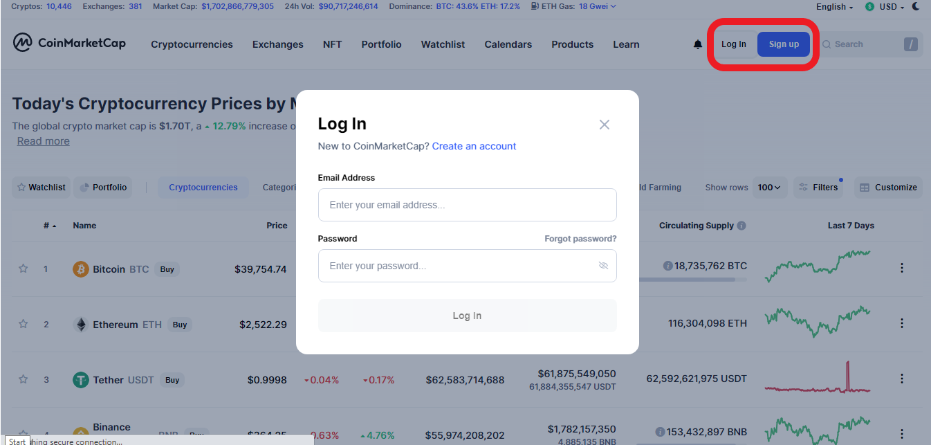The height and width of the screenshot is (445, 931).
Task: Open the Products menu
Action: pyautogui.click(x=572, y=44)
